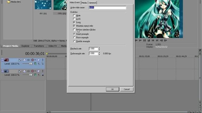Click the track 1 name field
The image size is (202, 113).
tap(13, 60)
